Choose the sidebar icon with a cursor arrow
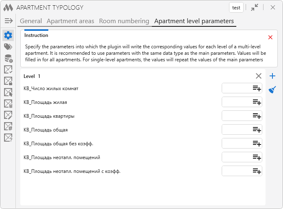The width and height of the screenshot is (283, 209). (8, 93)
